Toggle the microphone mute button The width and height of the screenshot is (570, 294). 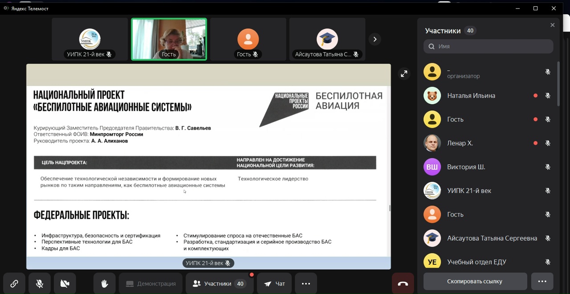[x=40, y=284]
